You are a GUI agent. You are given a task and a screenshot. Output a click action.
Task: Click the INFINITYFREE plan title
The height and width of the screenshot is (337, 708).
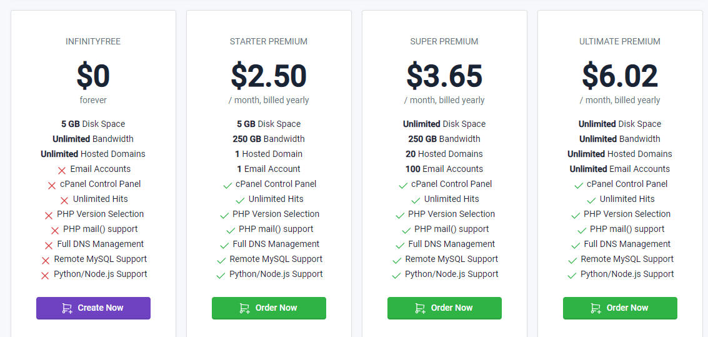pyautogui.click(x=94, y=41)
